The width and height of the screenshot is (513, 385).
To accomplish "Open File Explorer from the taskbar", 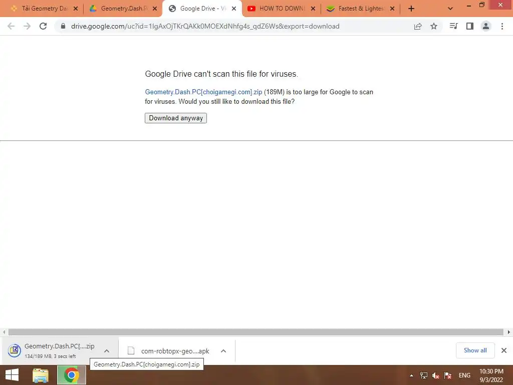I will (x=40, y=375).
